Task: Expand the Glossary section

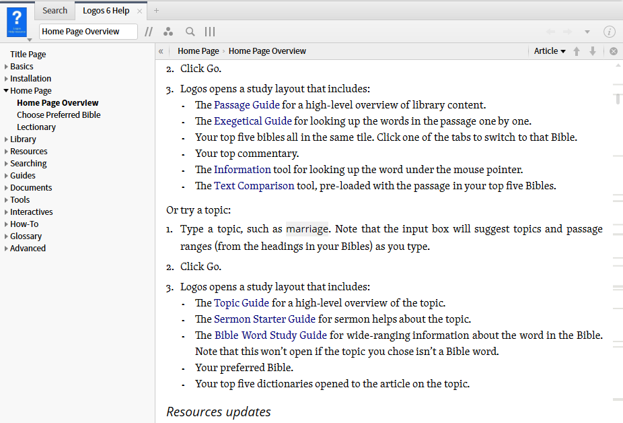Action: pos(6,236)
